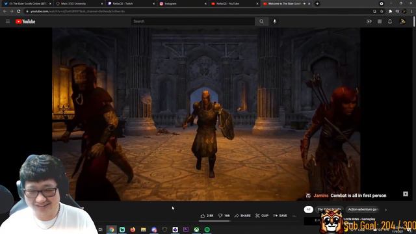Open the Xbox app from the taskbar
The height and width of the screenshot is (234, 416).
[x=196, y=229]
